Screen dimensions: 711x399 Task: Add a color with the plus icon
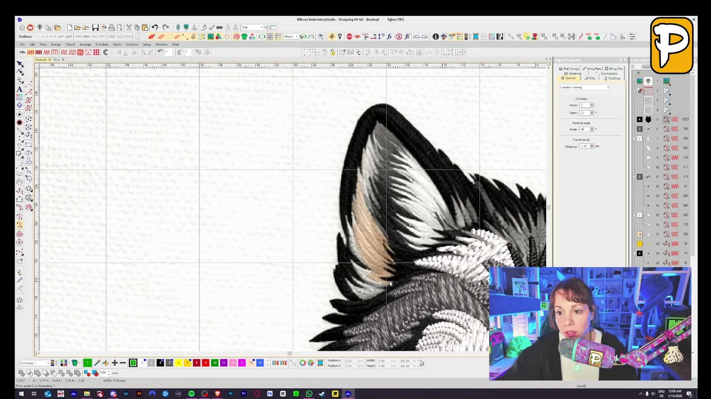[114, 363]
